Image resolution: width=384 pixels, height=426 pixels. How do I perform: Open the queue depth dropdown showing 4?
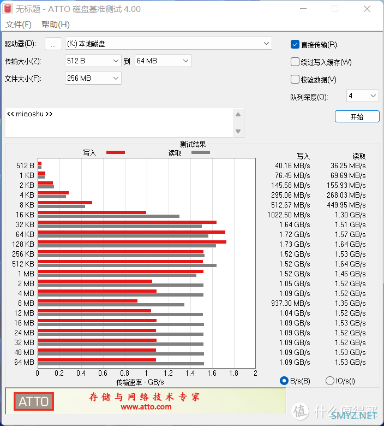point(363,96)
